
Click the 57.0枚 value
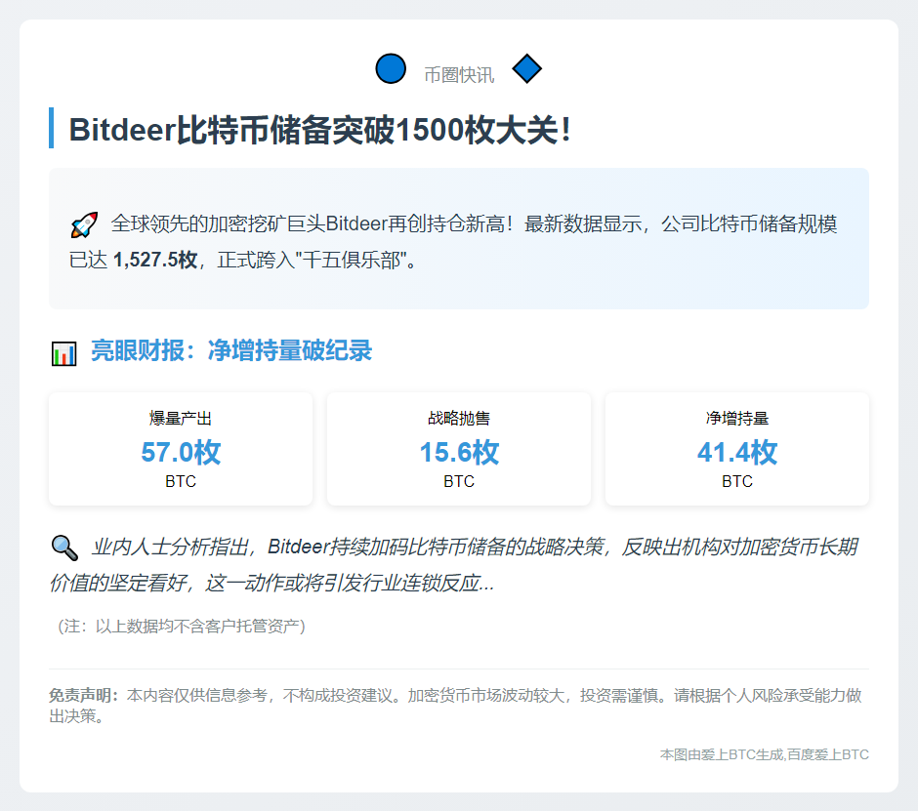(181, 452)
